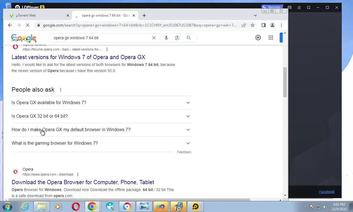Image resolution: width=353 pixels, height=212 pixels.
Task: Close the µTorrent Web tab
Action: pos(68,15)
